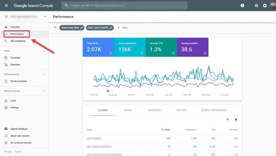Switch to the Devices tab

click(x=181, y=110)
